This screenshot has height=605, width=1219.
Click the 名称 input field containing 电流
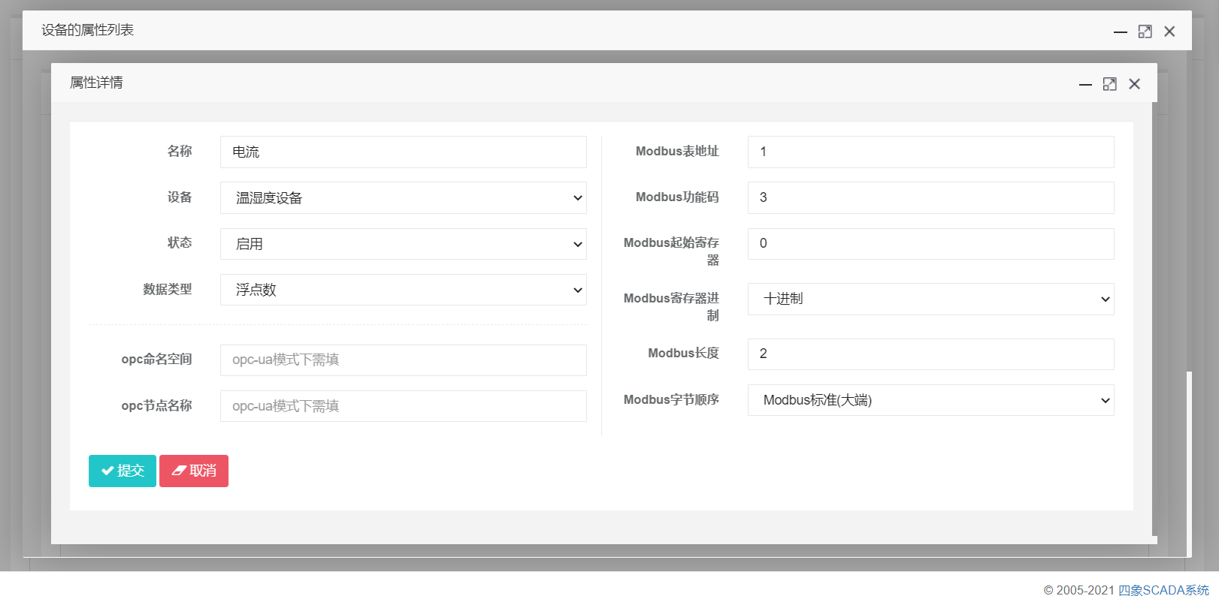click(403, 152)
